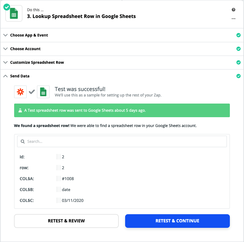This screenshot has width=244, height=242.
Task: Click the magnifier icon in search field
Action: (x=23, y=141)
